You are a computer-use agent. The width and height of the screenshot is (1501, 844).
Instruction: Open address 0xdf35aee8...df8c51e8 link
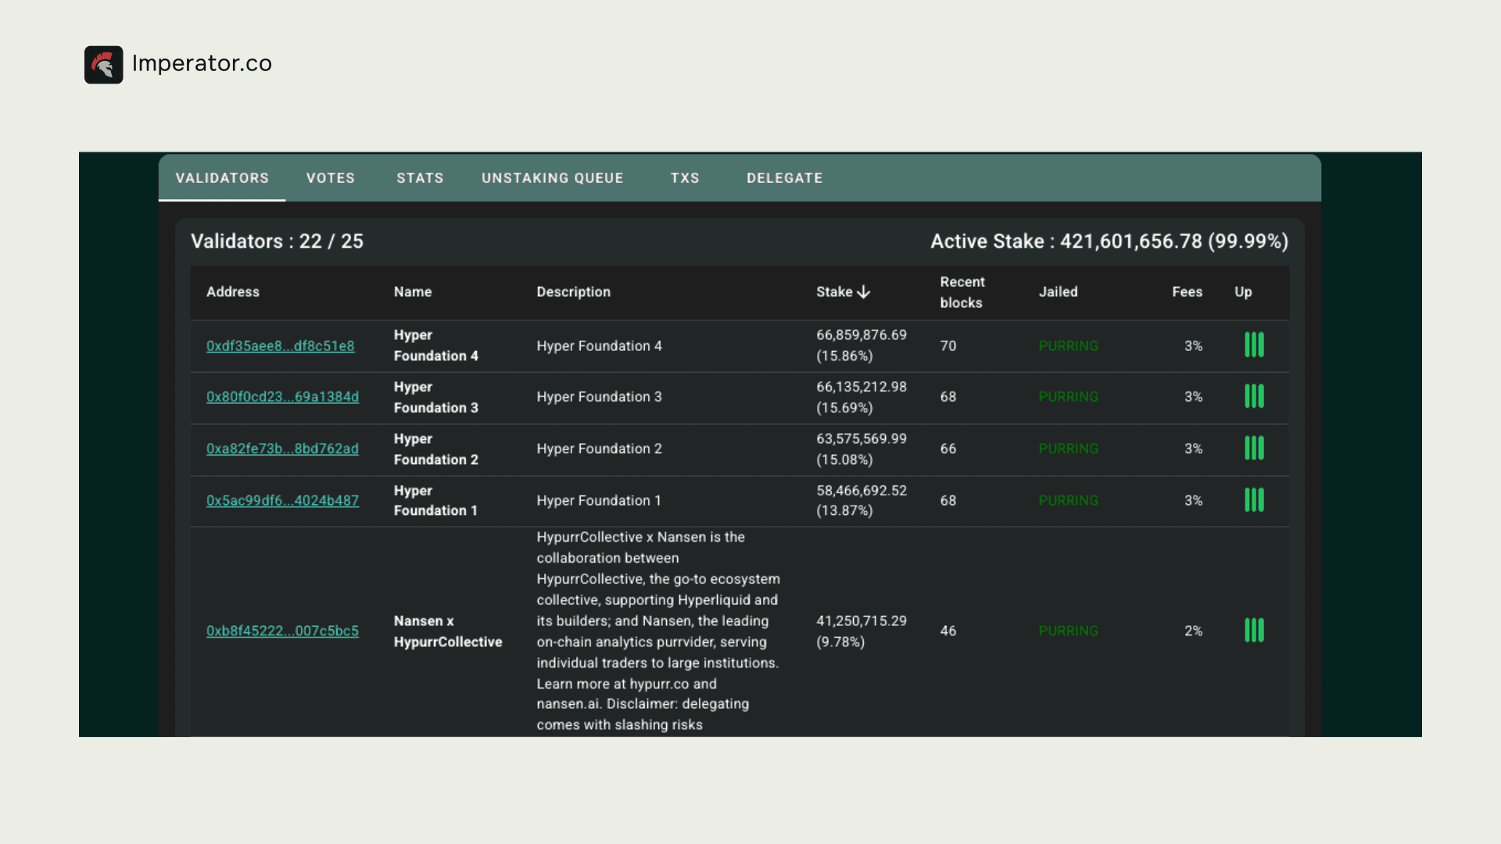coord(281,345)
